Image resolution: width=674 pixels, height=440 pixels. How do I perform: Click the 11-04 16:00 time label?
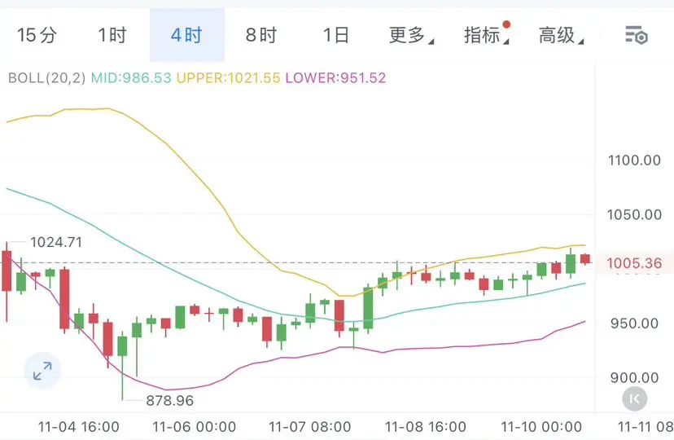pyautogui.click(x=79, y=427)
